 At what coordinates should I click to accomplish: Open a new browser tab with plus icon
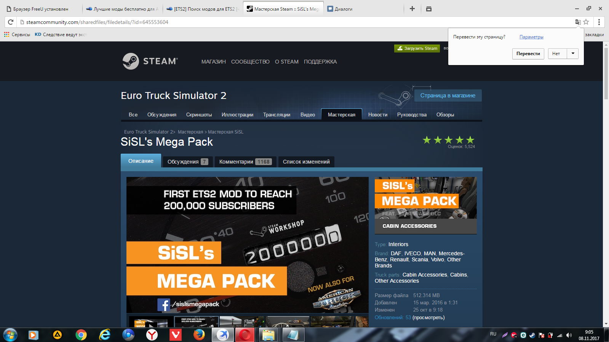pos(412,9)
